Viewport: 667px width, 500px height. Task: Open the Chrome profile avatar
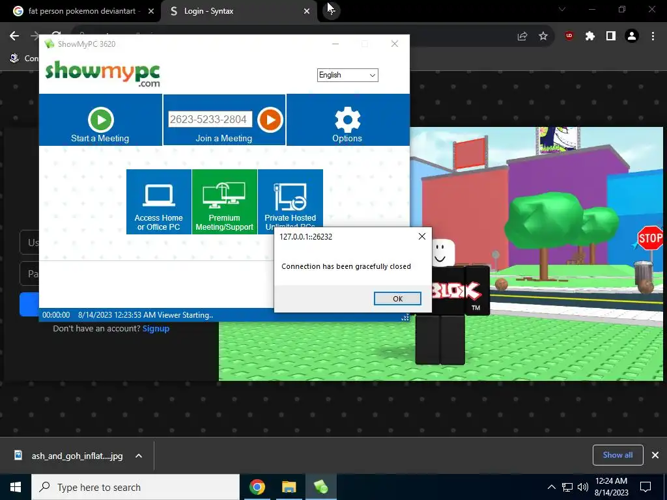632,36
